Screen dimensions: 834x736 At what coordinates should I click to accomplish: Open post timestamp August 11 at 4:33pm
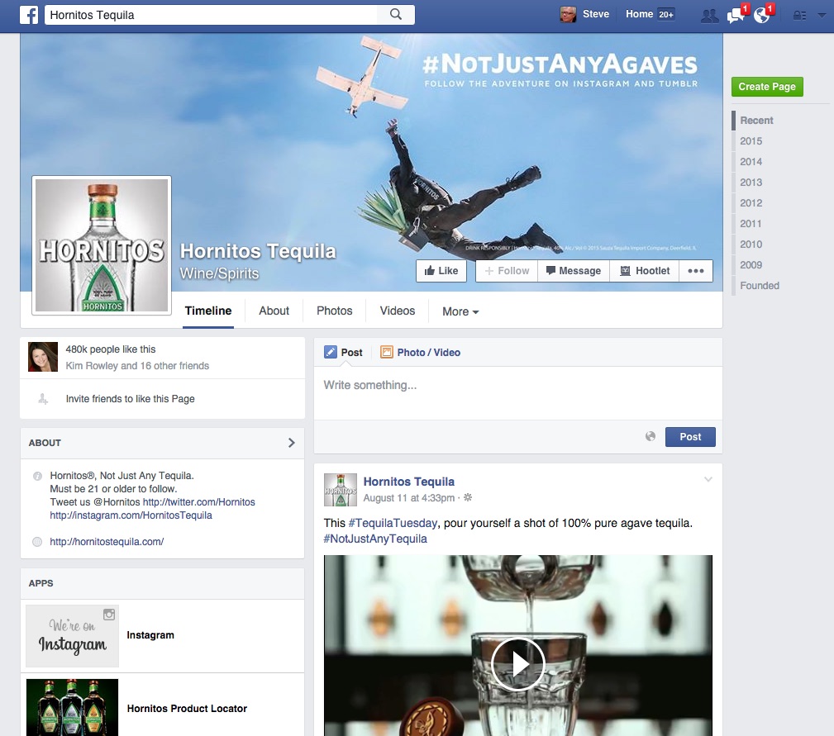408,498
